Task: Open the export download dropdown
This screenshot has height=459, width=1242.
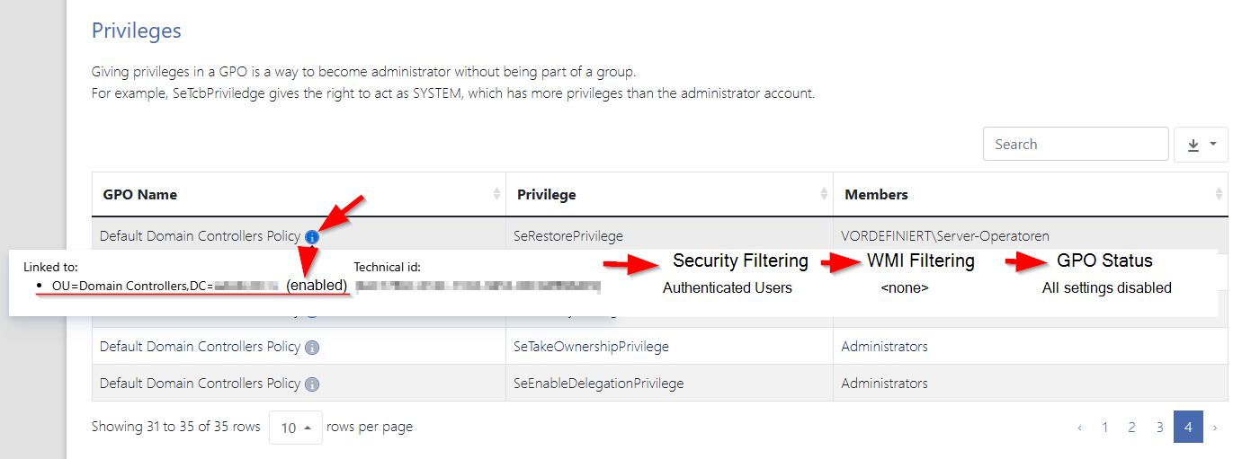Action: 1201,145
